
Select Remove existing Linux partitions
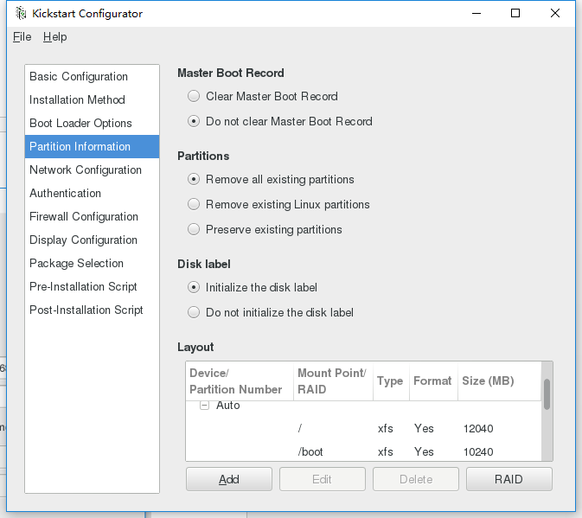(194, 204)
